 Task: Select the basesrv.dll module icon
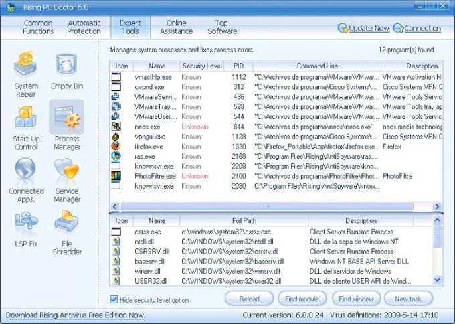pos(116,261)
